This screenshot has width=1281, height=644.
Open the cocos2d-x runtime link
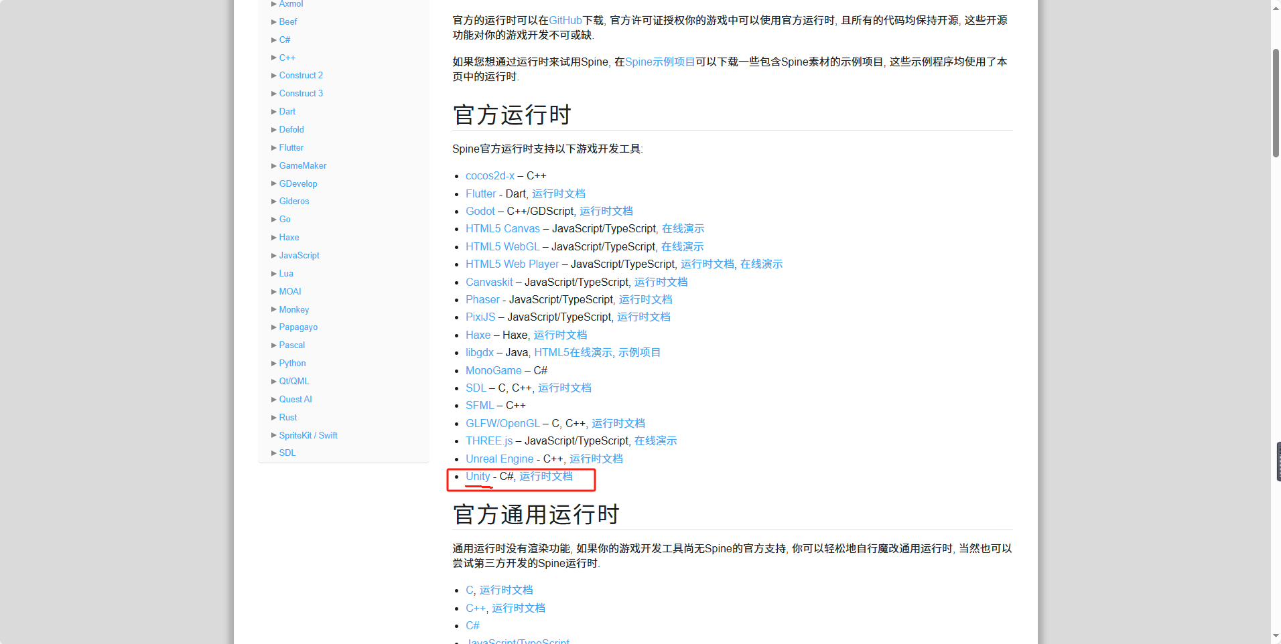pyautogui.click(x=490, y=175)
